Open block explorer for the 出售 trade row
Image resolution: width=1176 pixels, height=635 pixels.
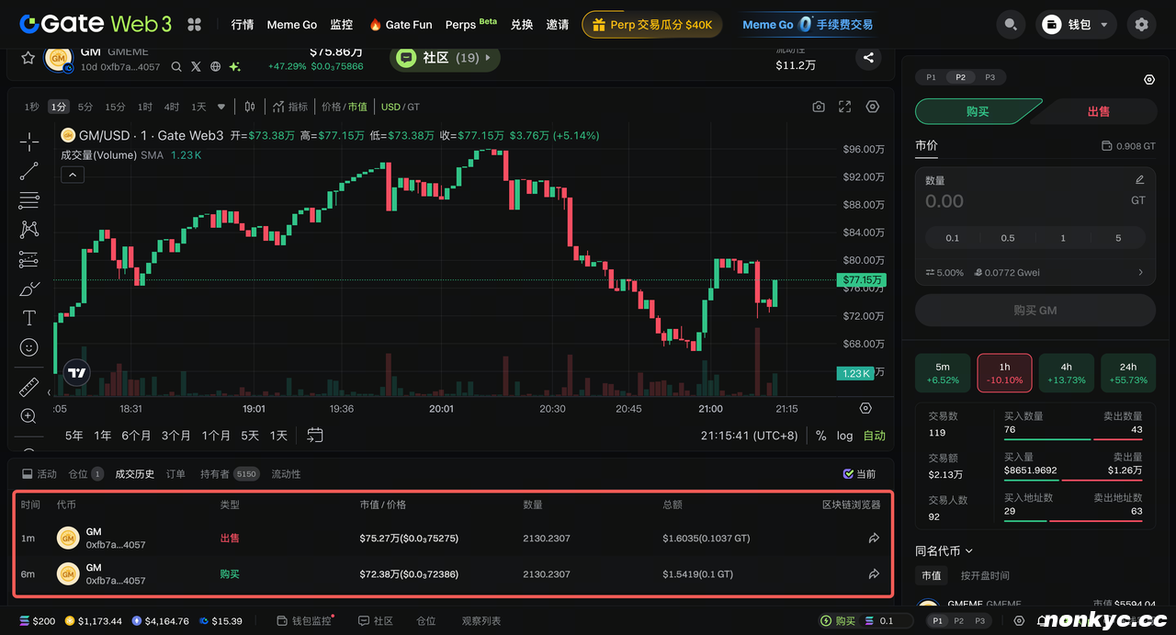coord(874,538)
